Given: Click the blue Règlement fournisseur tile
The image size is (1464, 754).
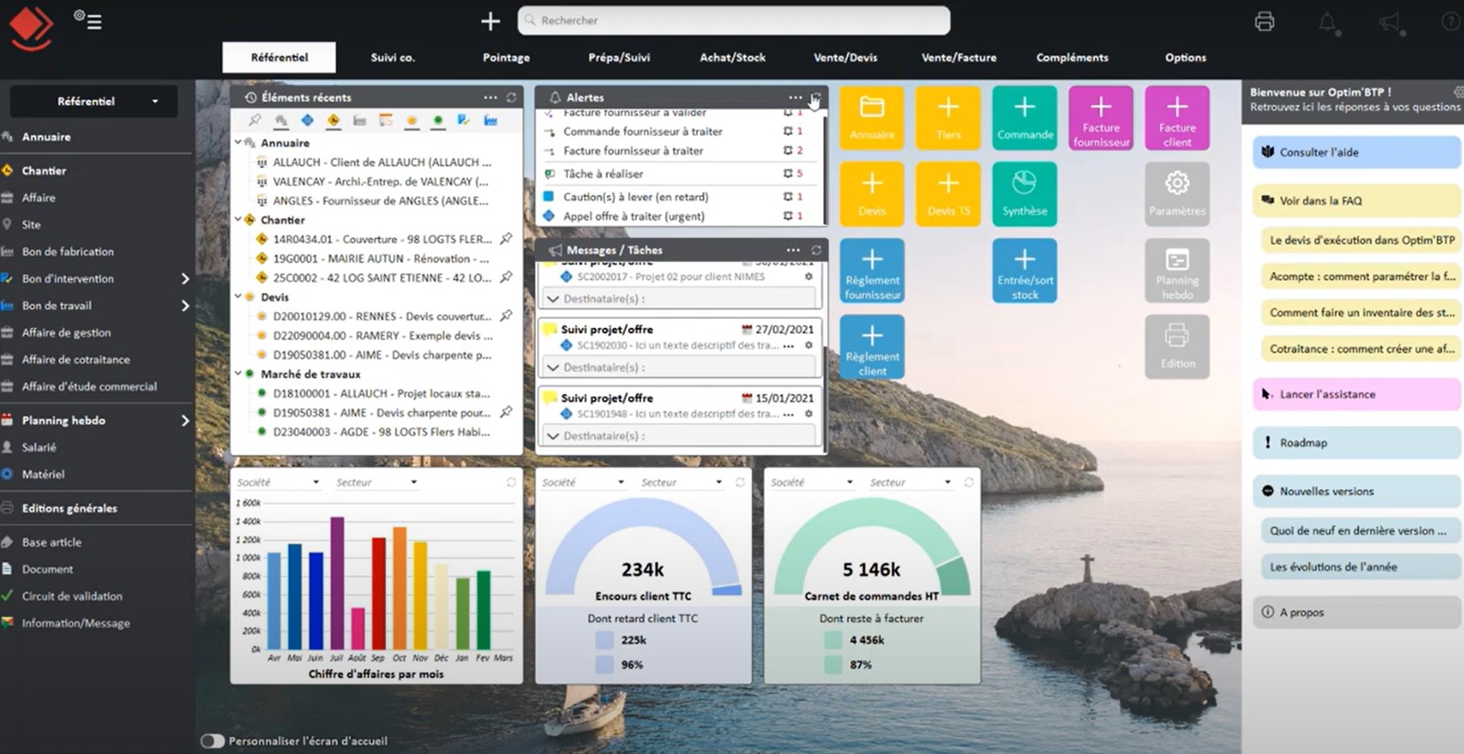Looking at the screenshot, I should coord(872,270).
